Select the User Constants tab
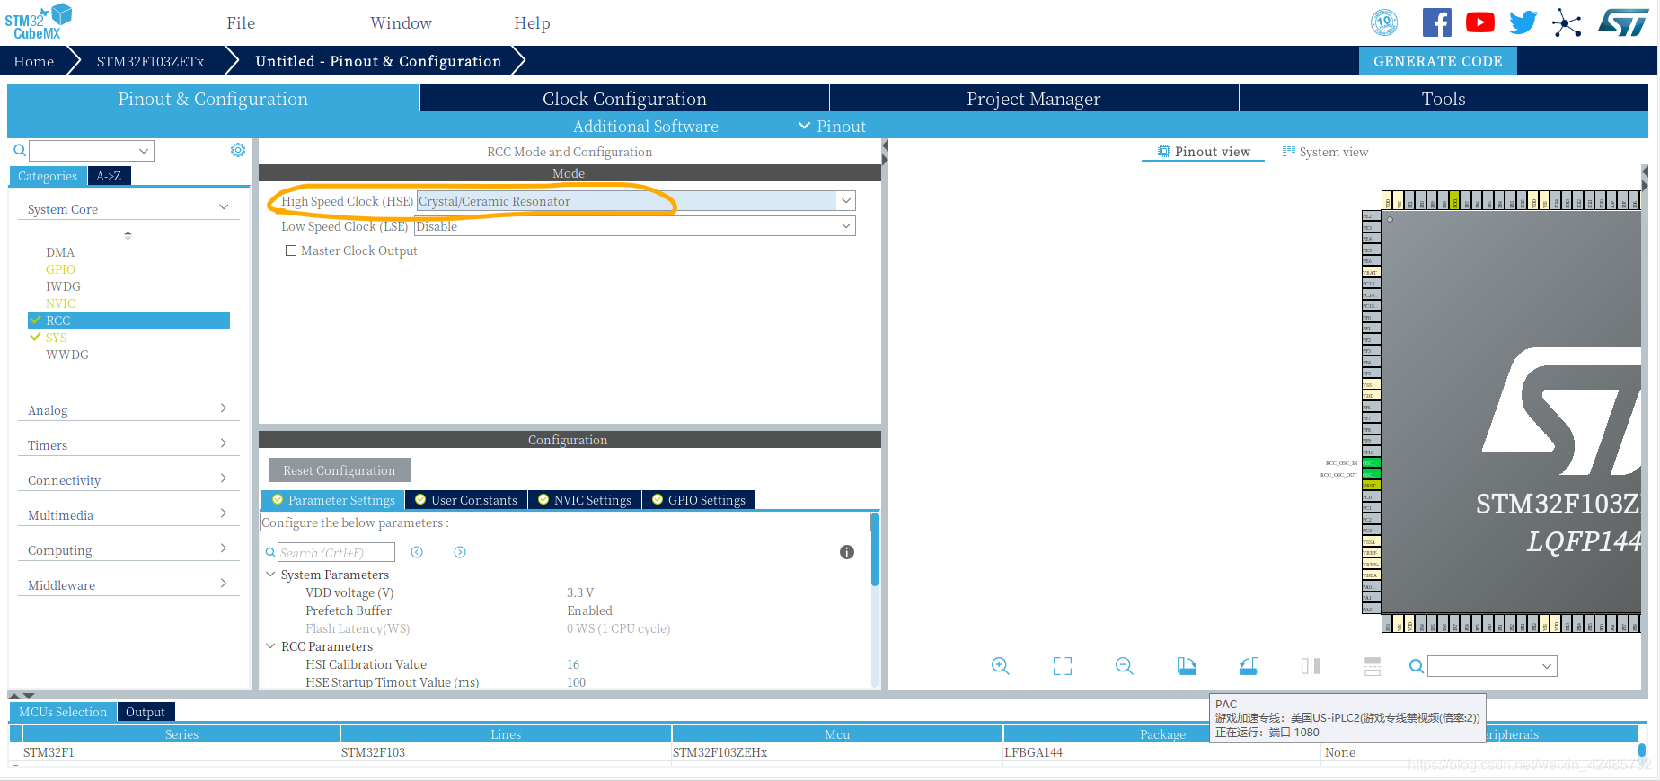The width and height of the screenshot is (1660, 781). pos(466,500)
